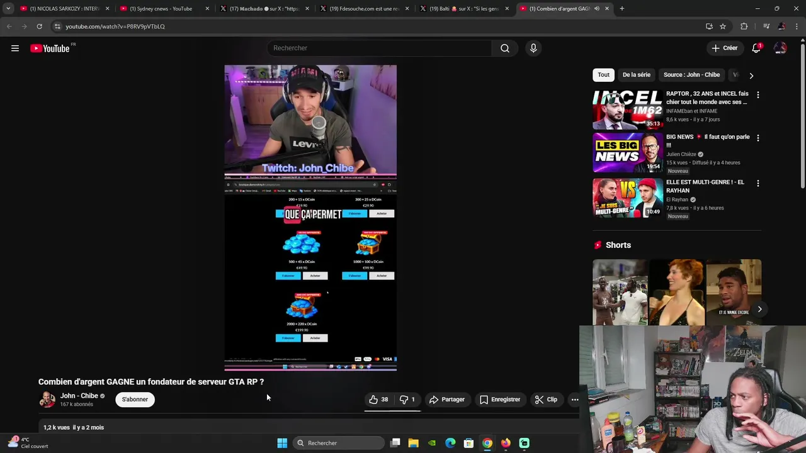Screen dimensions: 806x453
Task: Go back in browser history
Action: point(9,26)
